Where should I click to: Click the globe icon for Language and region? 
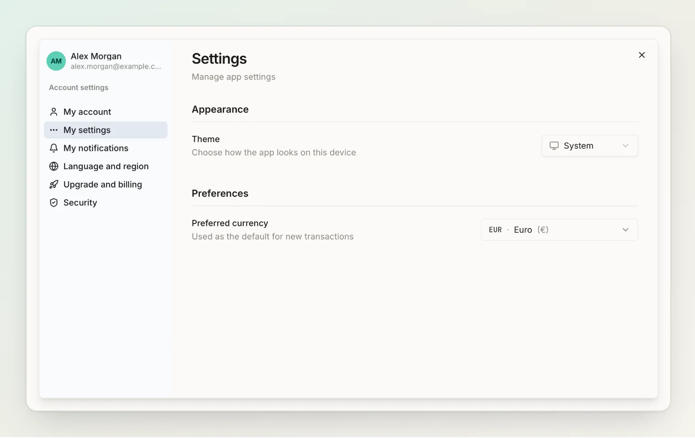click(53, 166)
